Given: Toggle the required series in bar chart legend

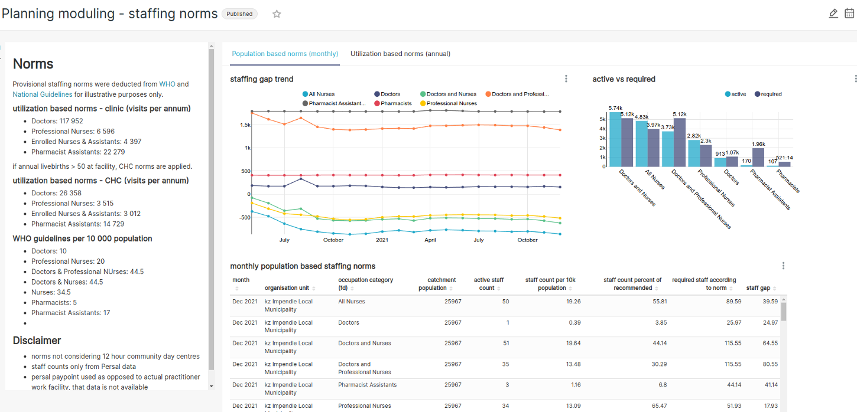Looking at the screenshot, I should (767, 94).
